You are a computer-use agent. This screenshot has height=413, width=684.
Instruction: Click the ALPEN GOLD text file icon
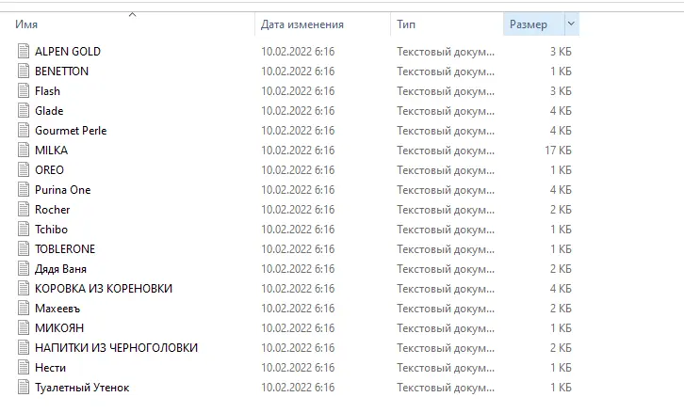pyautogui.click(x=24, y=51)
